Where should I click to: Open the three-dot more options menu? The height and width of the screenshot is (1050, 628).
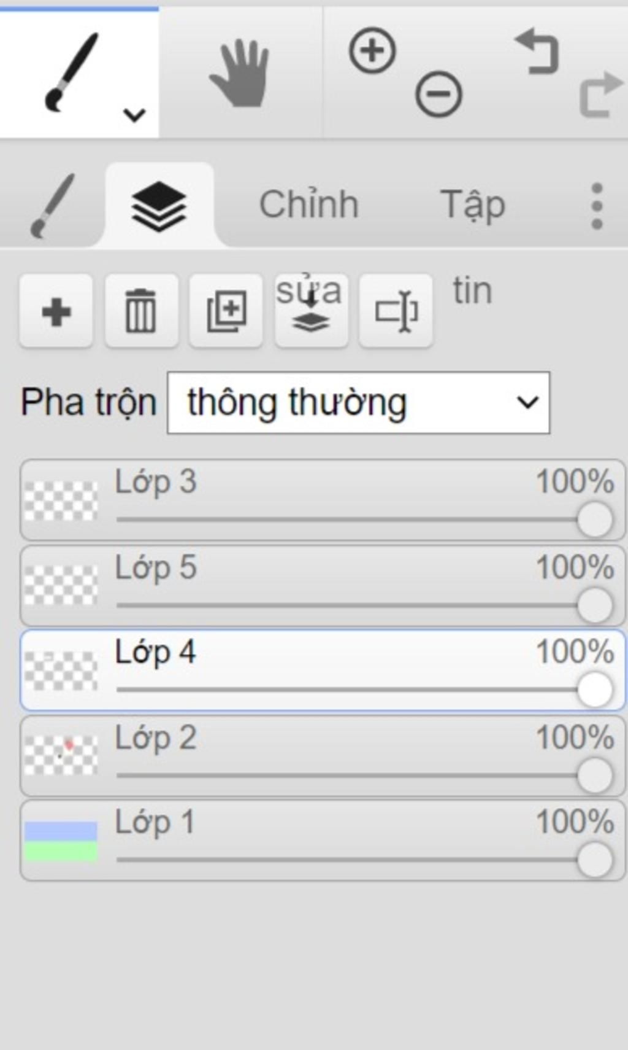(597, 206)
